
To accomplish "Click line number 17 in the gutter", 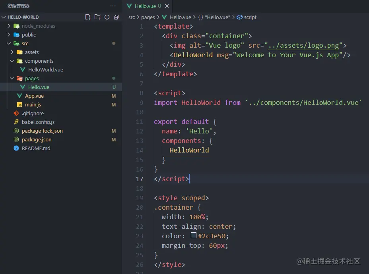I will [140, 179].
